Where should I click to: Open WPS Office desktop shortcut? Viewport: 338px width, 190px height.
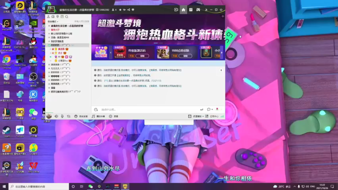coord(33,167)
